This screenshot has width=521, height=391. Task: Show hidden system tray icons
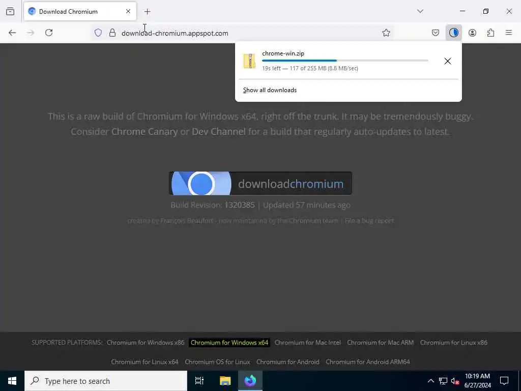(430, 381)
